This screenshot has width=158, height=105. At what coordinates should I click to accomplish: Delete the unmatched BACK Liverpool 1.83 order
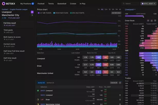[x=120, y=95]
